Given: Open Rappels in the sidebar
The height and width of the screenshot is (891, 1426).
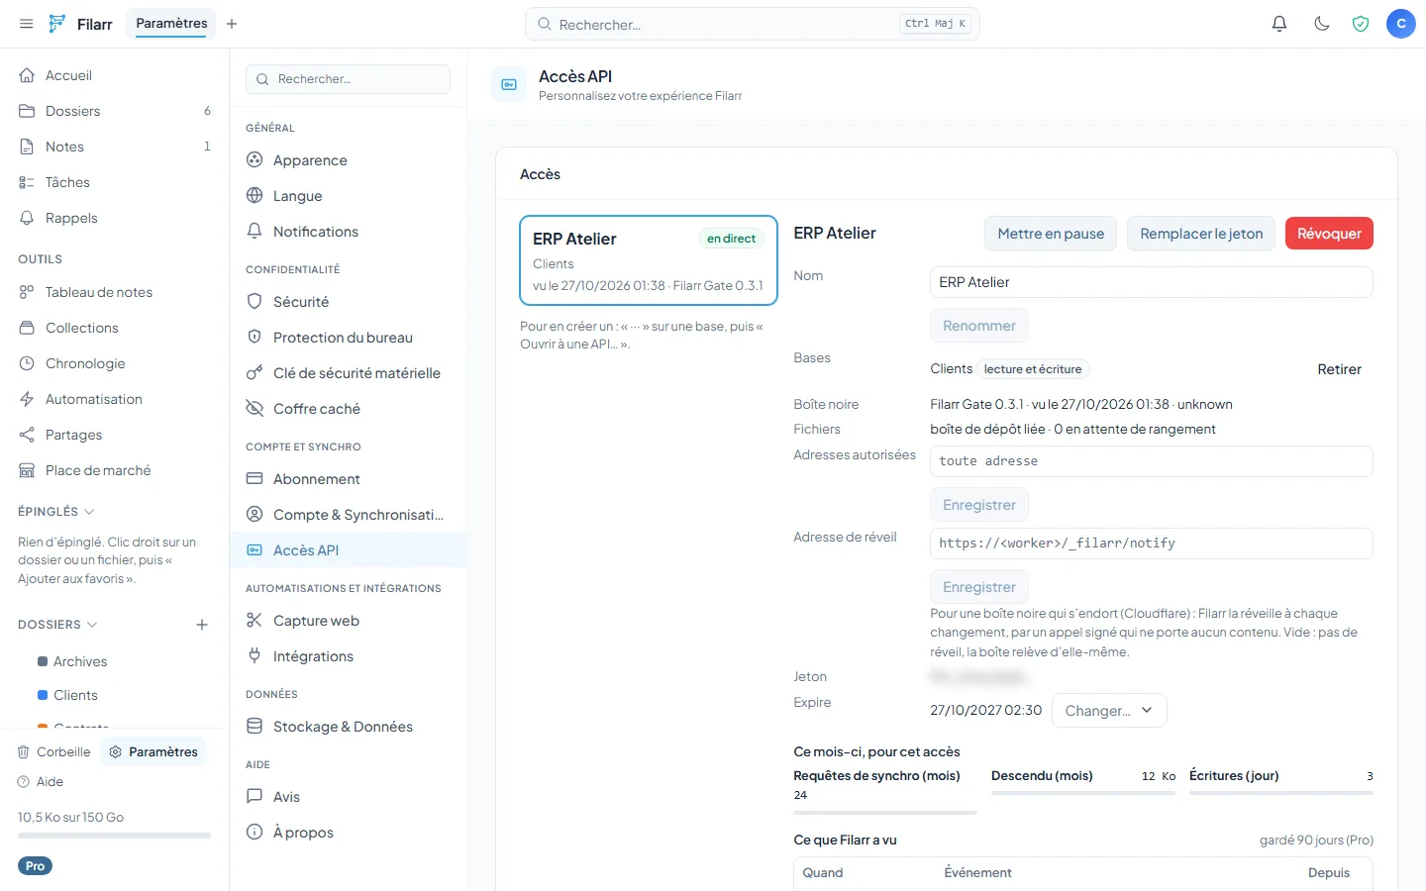Looking at the screenshot, I should point(114,218).
